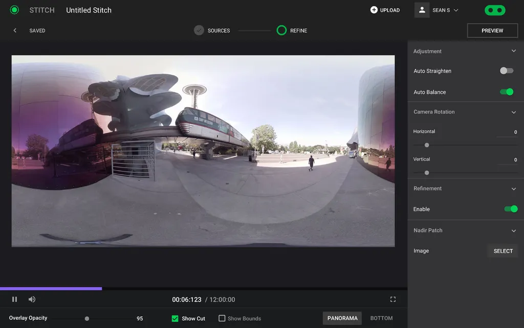Disable the Refinement Enable switch
Viewport: 524px width, 328px height.
(511, 209)
